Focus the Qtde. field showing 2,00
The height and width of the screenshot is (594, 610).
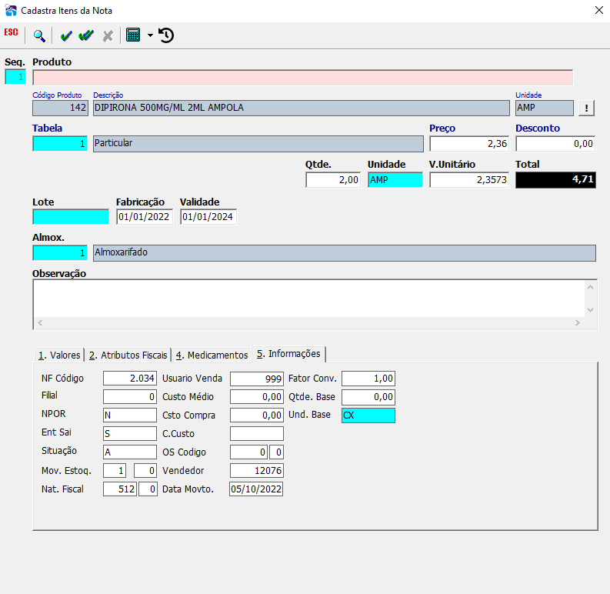click(x=333, y=180)
